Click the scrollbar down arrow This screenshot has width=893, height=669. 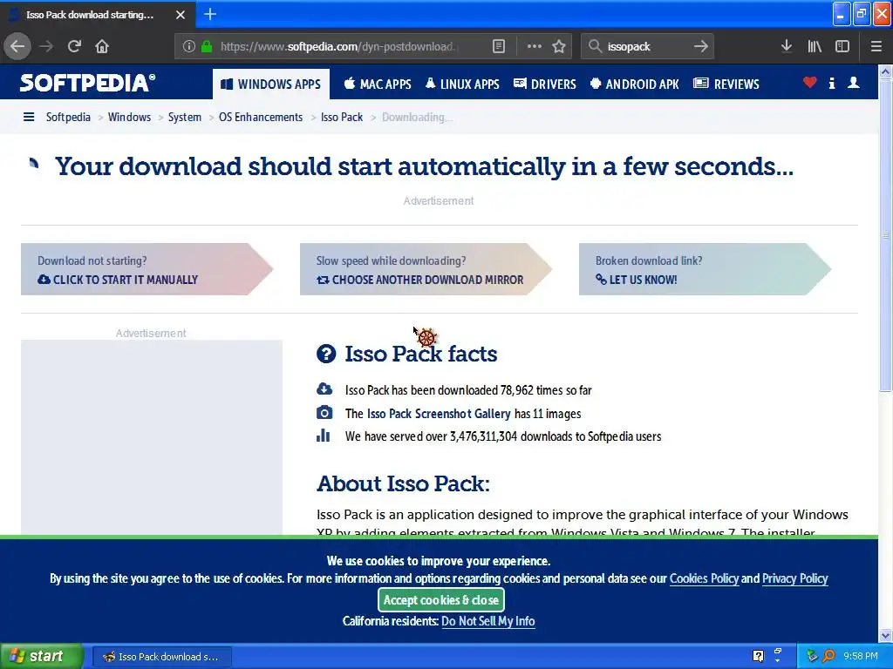coord(886,635)
